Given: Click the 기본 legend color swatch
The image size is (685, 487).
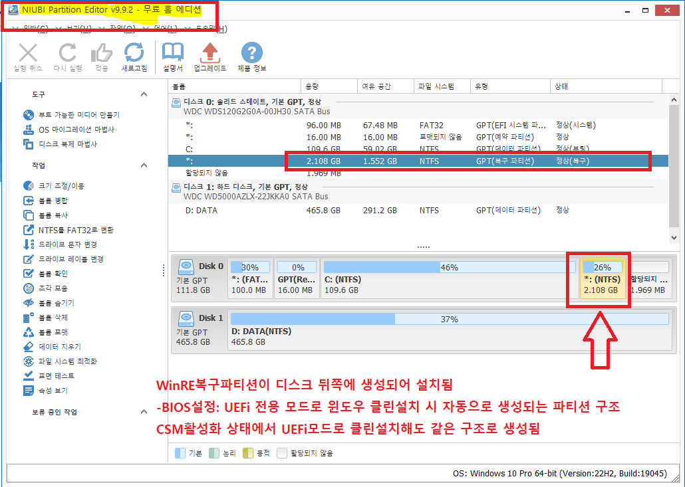Looking at the screenshot, I should tap(180, 453).
